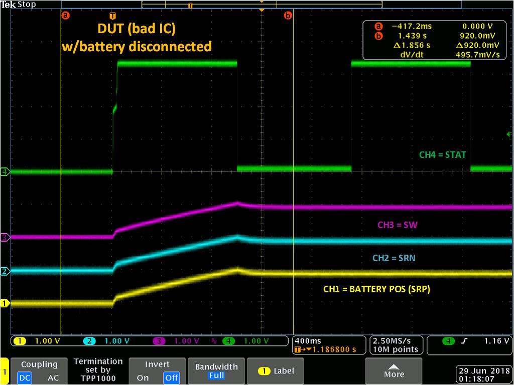The image size is (514, 385).
Task: Click the CH3 = SW label
Action: pos(398,225)
